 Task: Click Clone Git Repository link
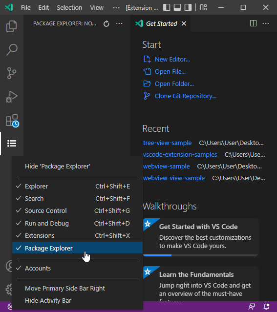(186, 96)
